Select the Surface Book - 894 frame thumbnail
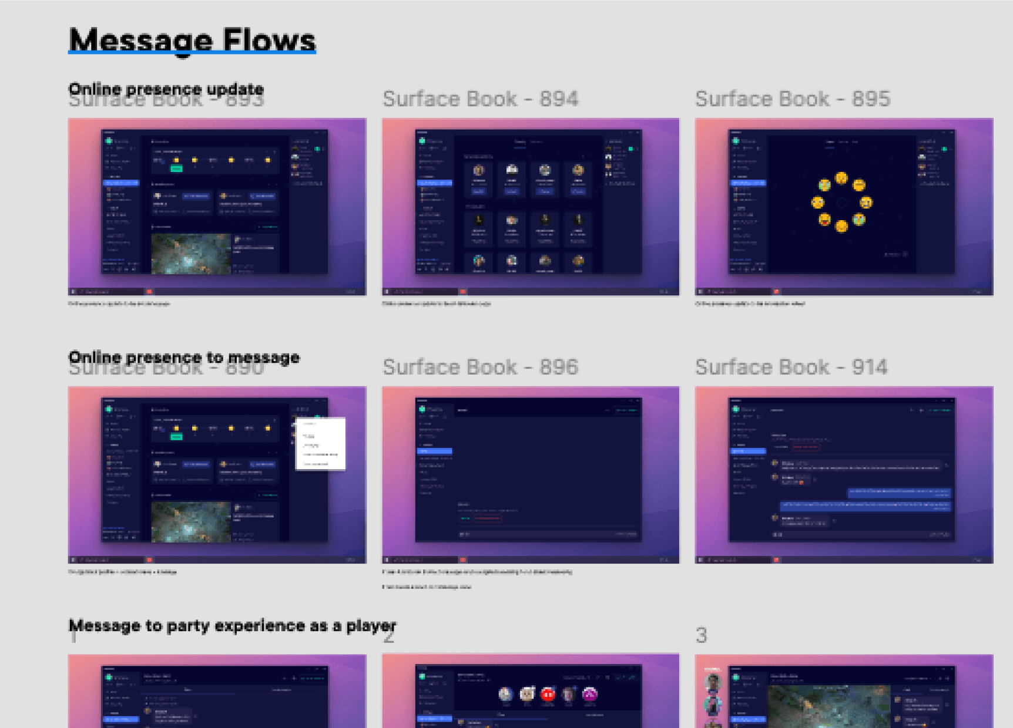 [531, 207]
